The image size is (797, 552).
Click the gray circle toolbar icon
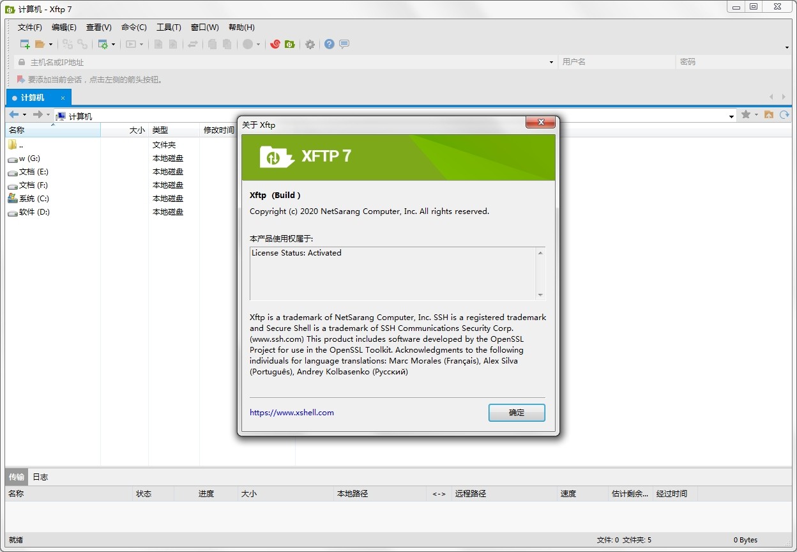tap(248, 44)
